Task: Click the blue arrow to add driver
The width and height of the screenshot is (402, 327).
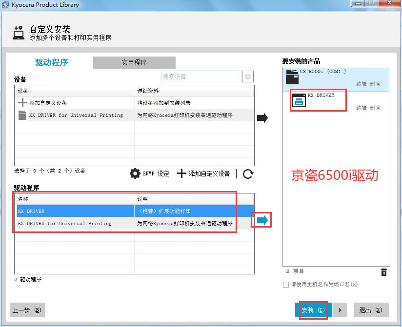Action: [x=262, y=220]
